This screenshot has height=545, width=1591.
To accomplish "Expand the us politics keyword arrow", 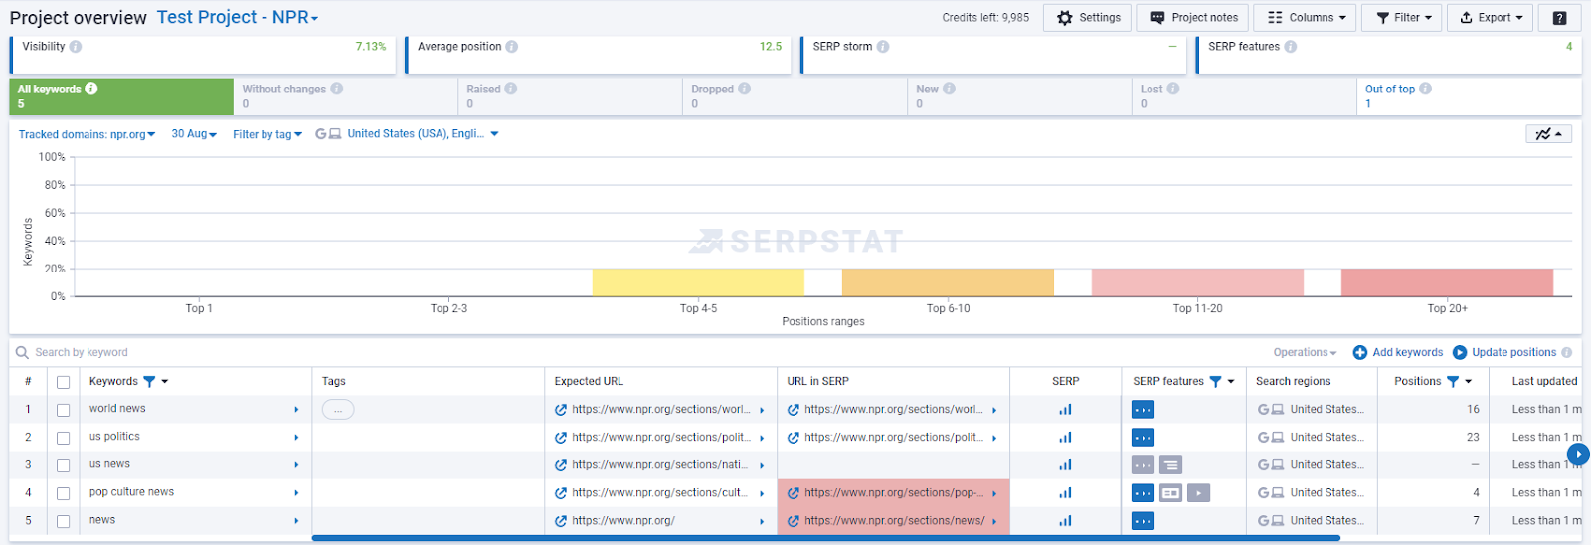I will click(x=296, y=438).
